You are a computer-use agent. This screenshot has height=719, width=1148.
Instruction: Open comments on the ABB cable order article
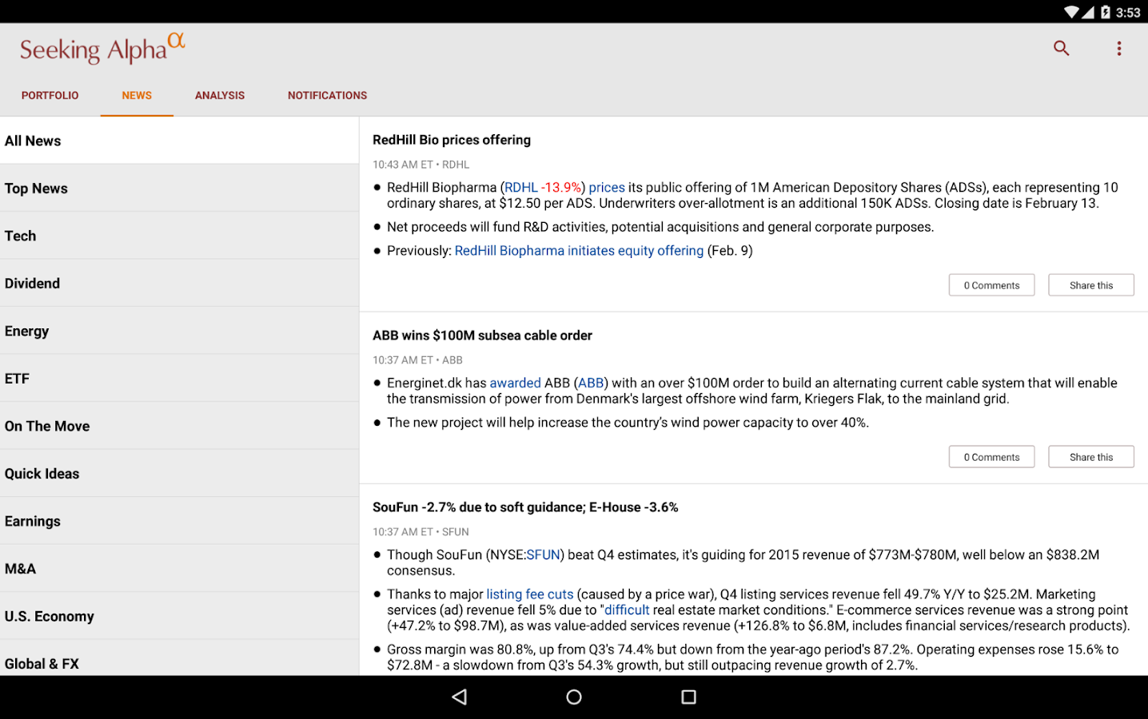pos(991,457)
